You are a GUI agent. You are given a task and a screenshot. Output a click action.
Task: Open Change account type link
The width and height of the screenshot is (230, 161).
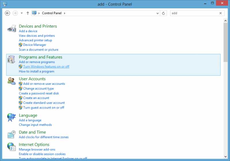pyautogui.click(x=39, y=89)
